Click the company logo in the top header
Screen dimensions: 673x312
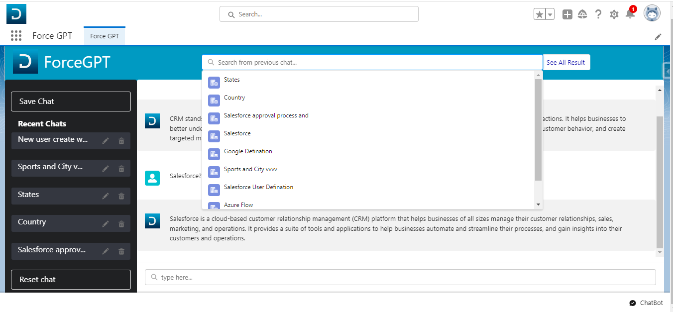pos(16,14)
